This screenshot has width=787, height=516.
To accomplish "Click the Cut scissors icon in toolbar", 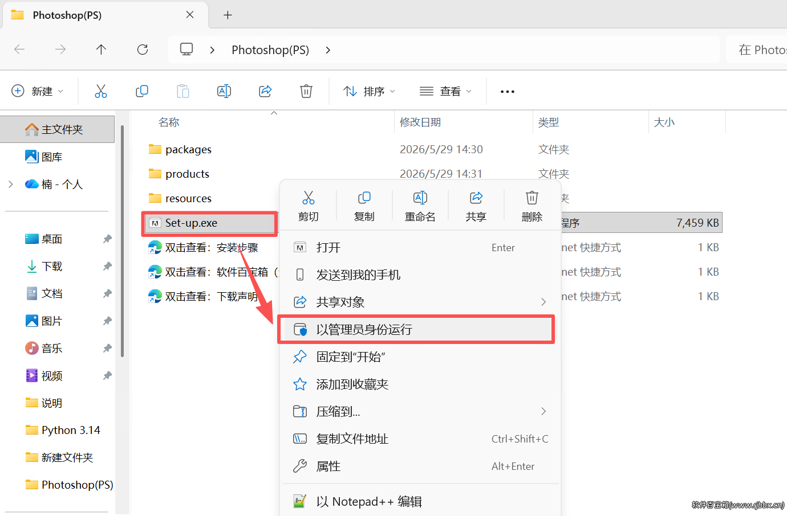I will [101, 91].
